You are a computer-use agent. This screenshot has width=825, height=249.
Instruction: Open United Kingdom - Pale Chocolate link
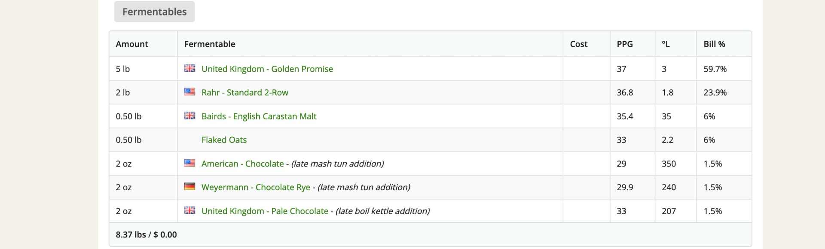(265, 211)
